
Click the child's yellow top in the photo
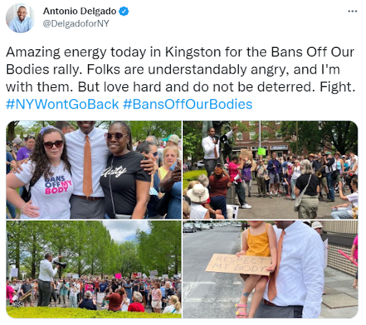tap(258, 241)
